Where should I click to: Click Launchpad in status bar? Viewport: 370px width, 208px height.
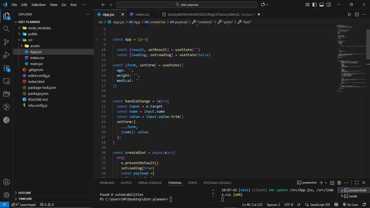tap(24, 205)
